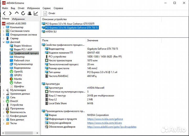
Task: Click the Отчёт toolbar button label
Action: point(52,13)
